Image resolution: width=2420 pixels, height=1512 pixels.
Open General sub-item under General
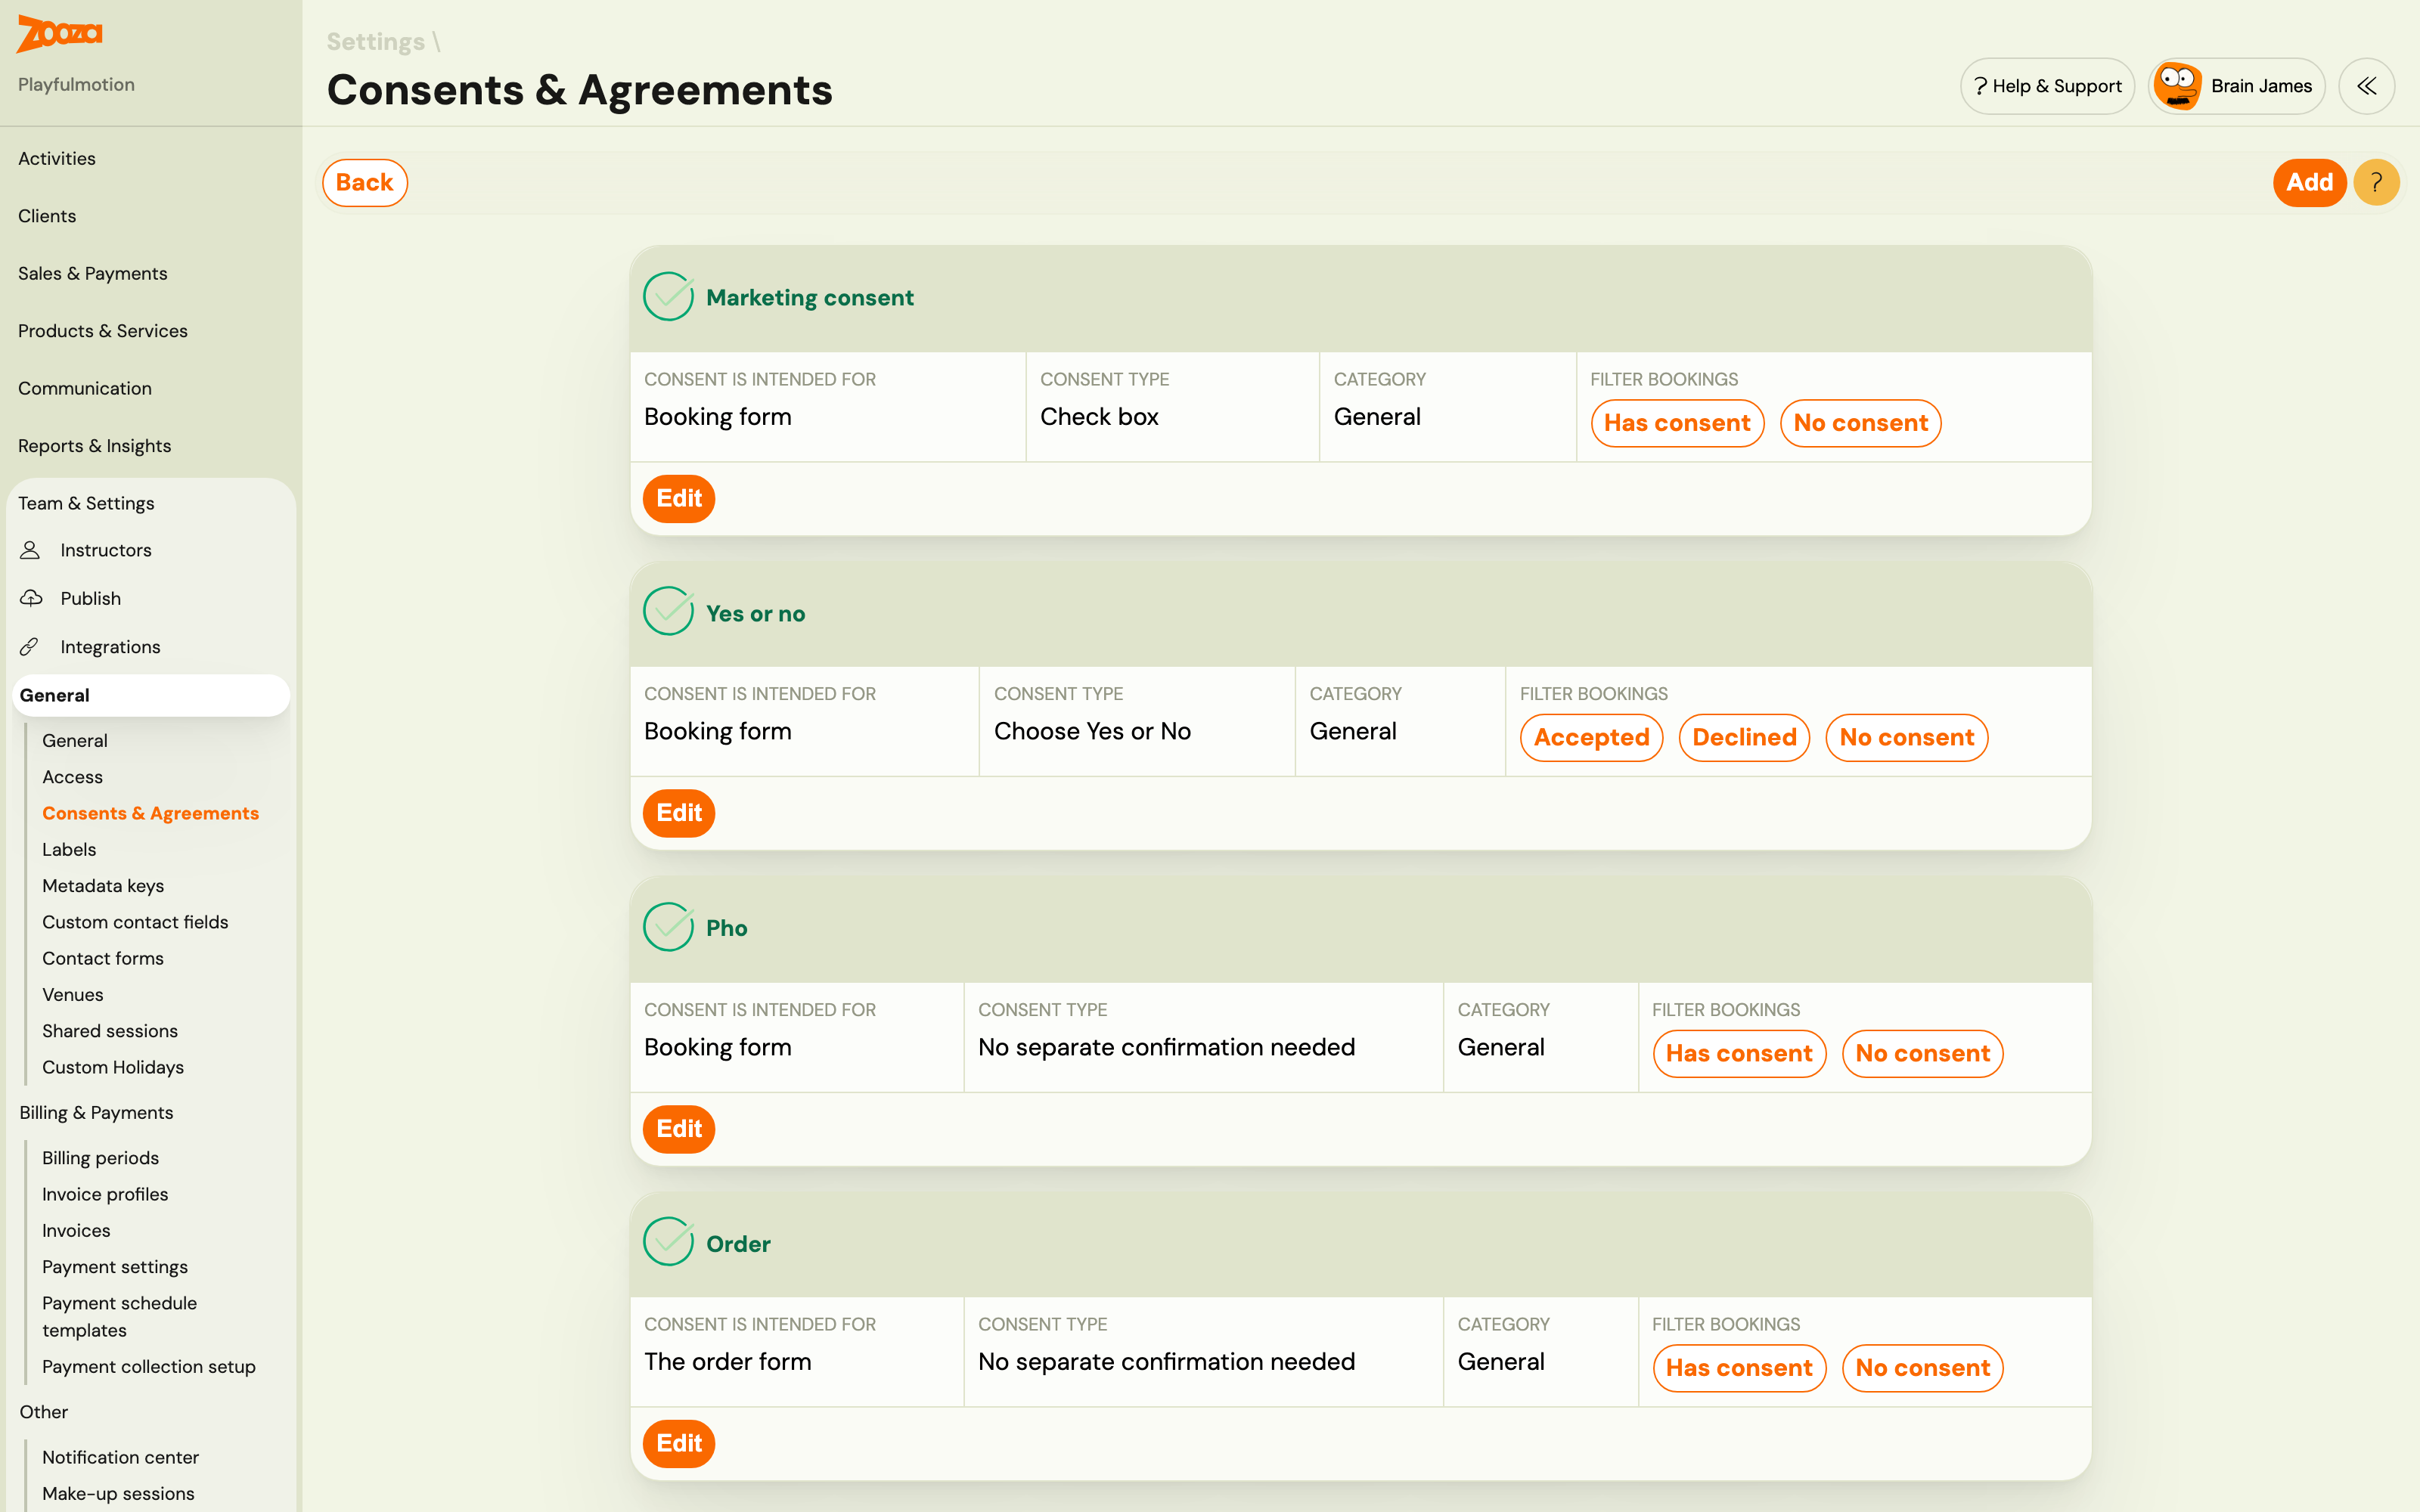[75, 741]
